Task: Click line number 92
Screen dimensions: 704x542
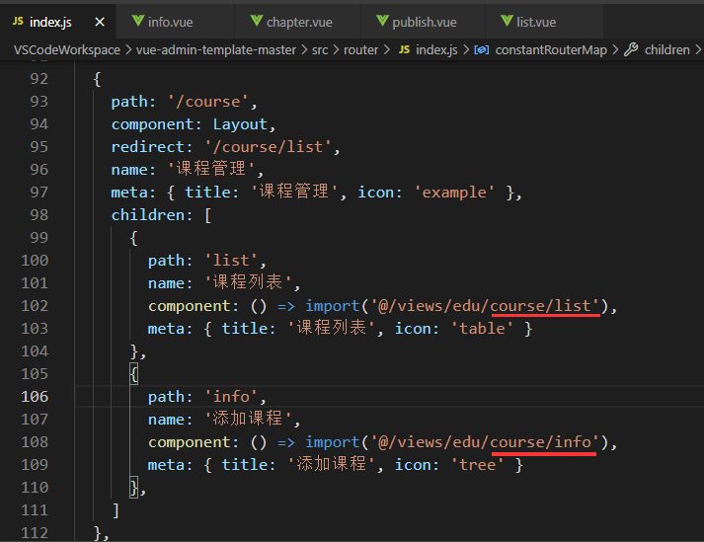Action: [x=39, y=79]
